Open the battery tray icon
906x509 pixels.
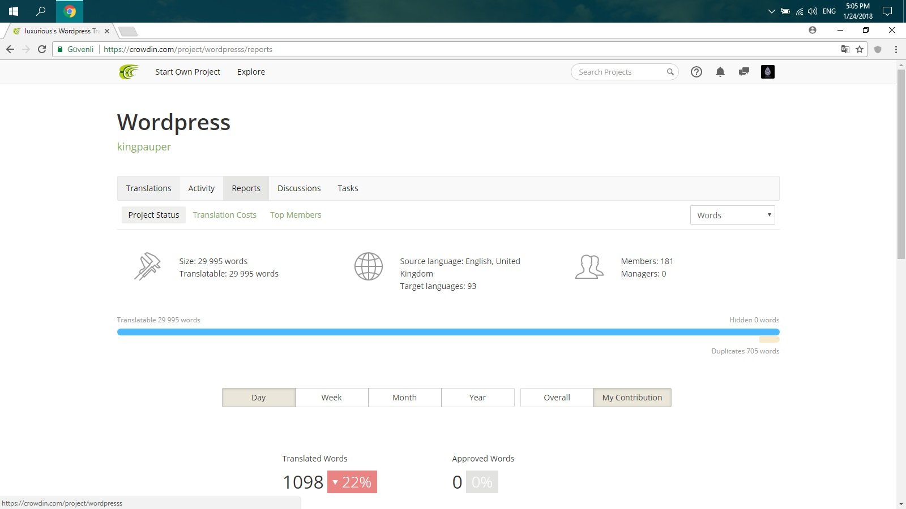click(x=785, y=11)
